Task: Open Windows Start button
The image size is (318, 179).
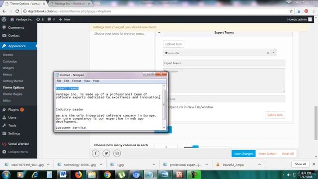Action: [6, 175]
